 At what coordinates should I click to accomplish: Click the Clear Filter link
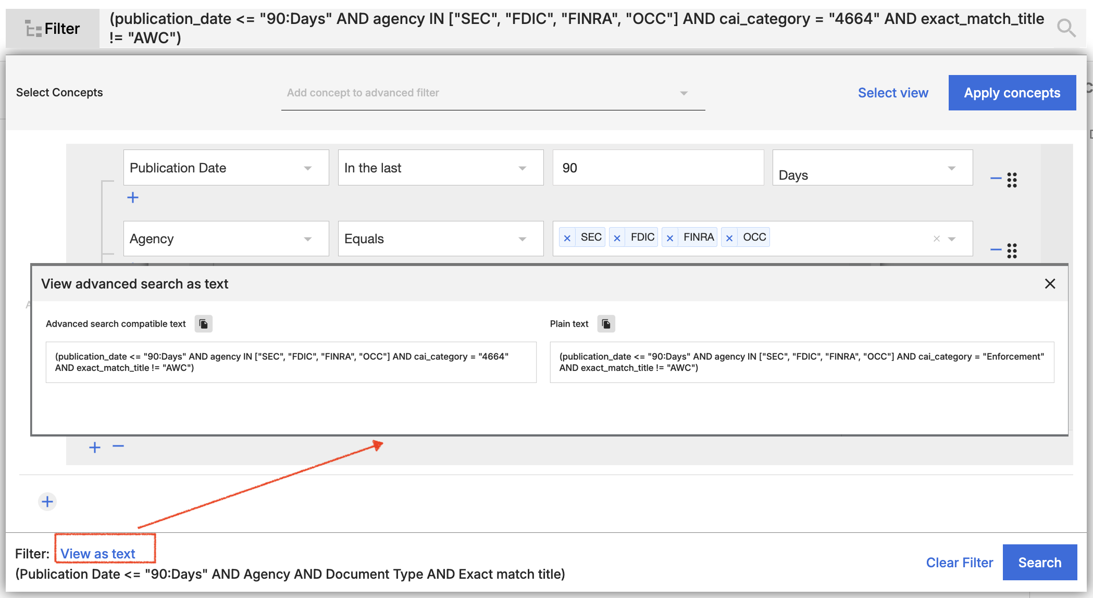coord(959,563)
